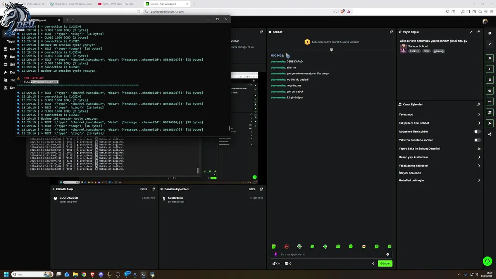This screenshot has width=496, height=279.
Task: Pop out the Kanal Eylemleri panel
Action: pos(478,105)
